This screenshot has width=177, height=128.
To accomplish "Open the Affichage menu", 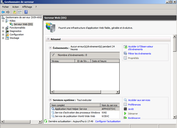I will (27, 7).
